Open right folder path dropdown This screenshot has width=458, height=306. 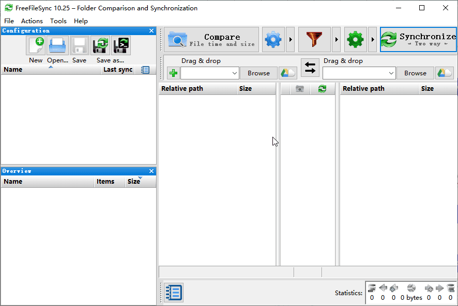tap(391, 73)
